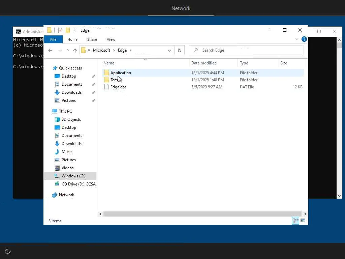Switch to Large icons view layout
Screen dimensions: 345x259
click(x=303, y=221)
